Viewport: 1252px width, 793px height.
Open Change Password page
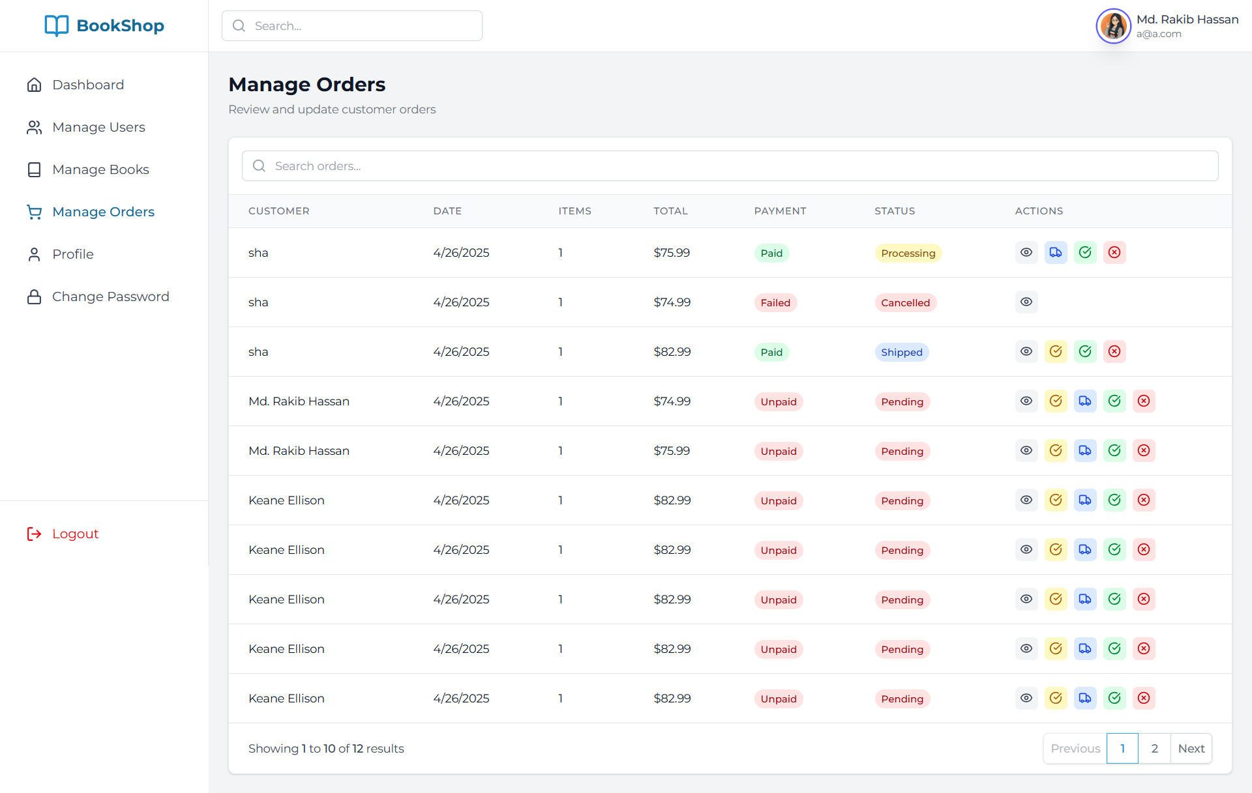point(110,296)
